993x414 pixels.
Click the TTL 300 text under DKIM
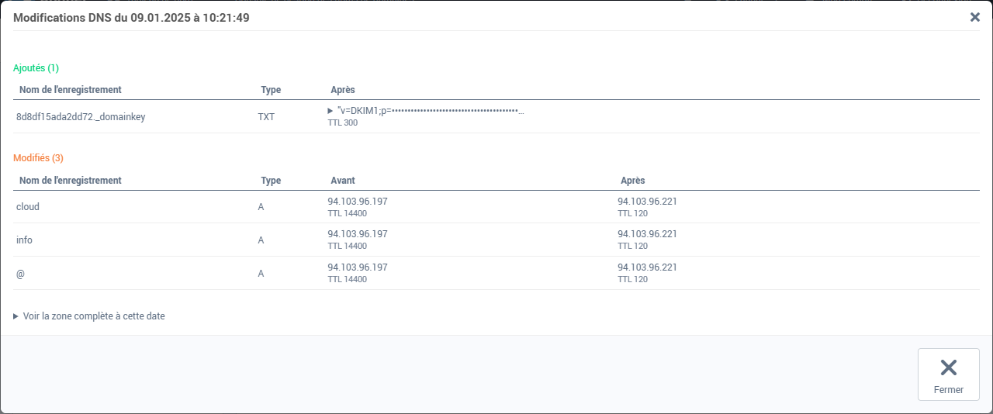342,123
